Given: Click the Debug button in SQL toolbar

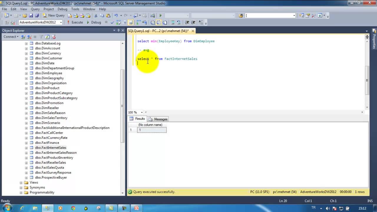Looking at the screenshot, I should [x=93, y=22].
